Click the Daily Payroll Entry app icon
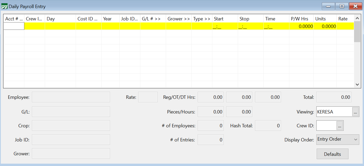364x166 pixels. point(4,6)
